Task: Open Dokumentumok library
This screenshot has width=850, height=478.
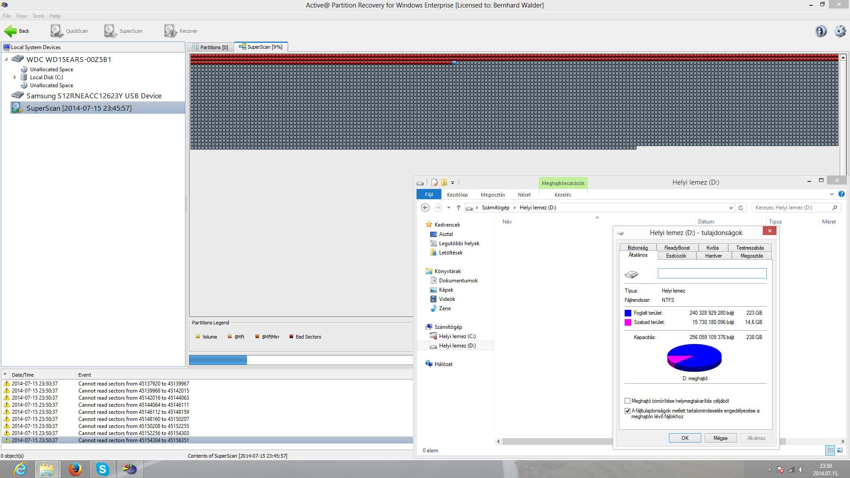Action: 458,281
